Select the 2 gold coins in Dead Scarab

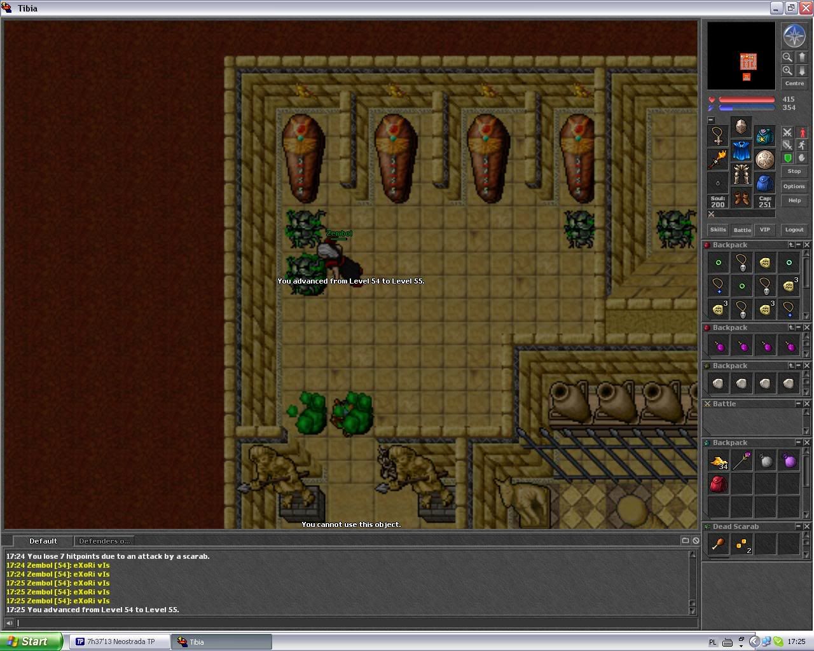click(x=742, y=544)
